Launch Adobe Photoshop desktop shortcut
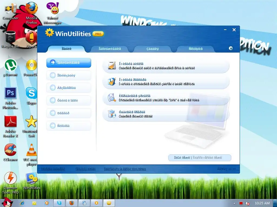 [x=11, y=98]
